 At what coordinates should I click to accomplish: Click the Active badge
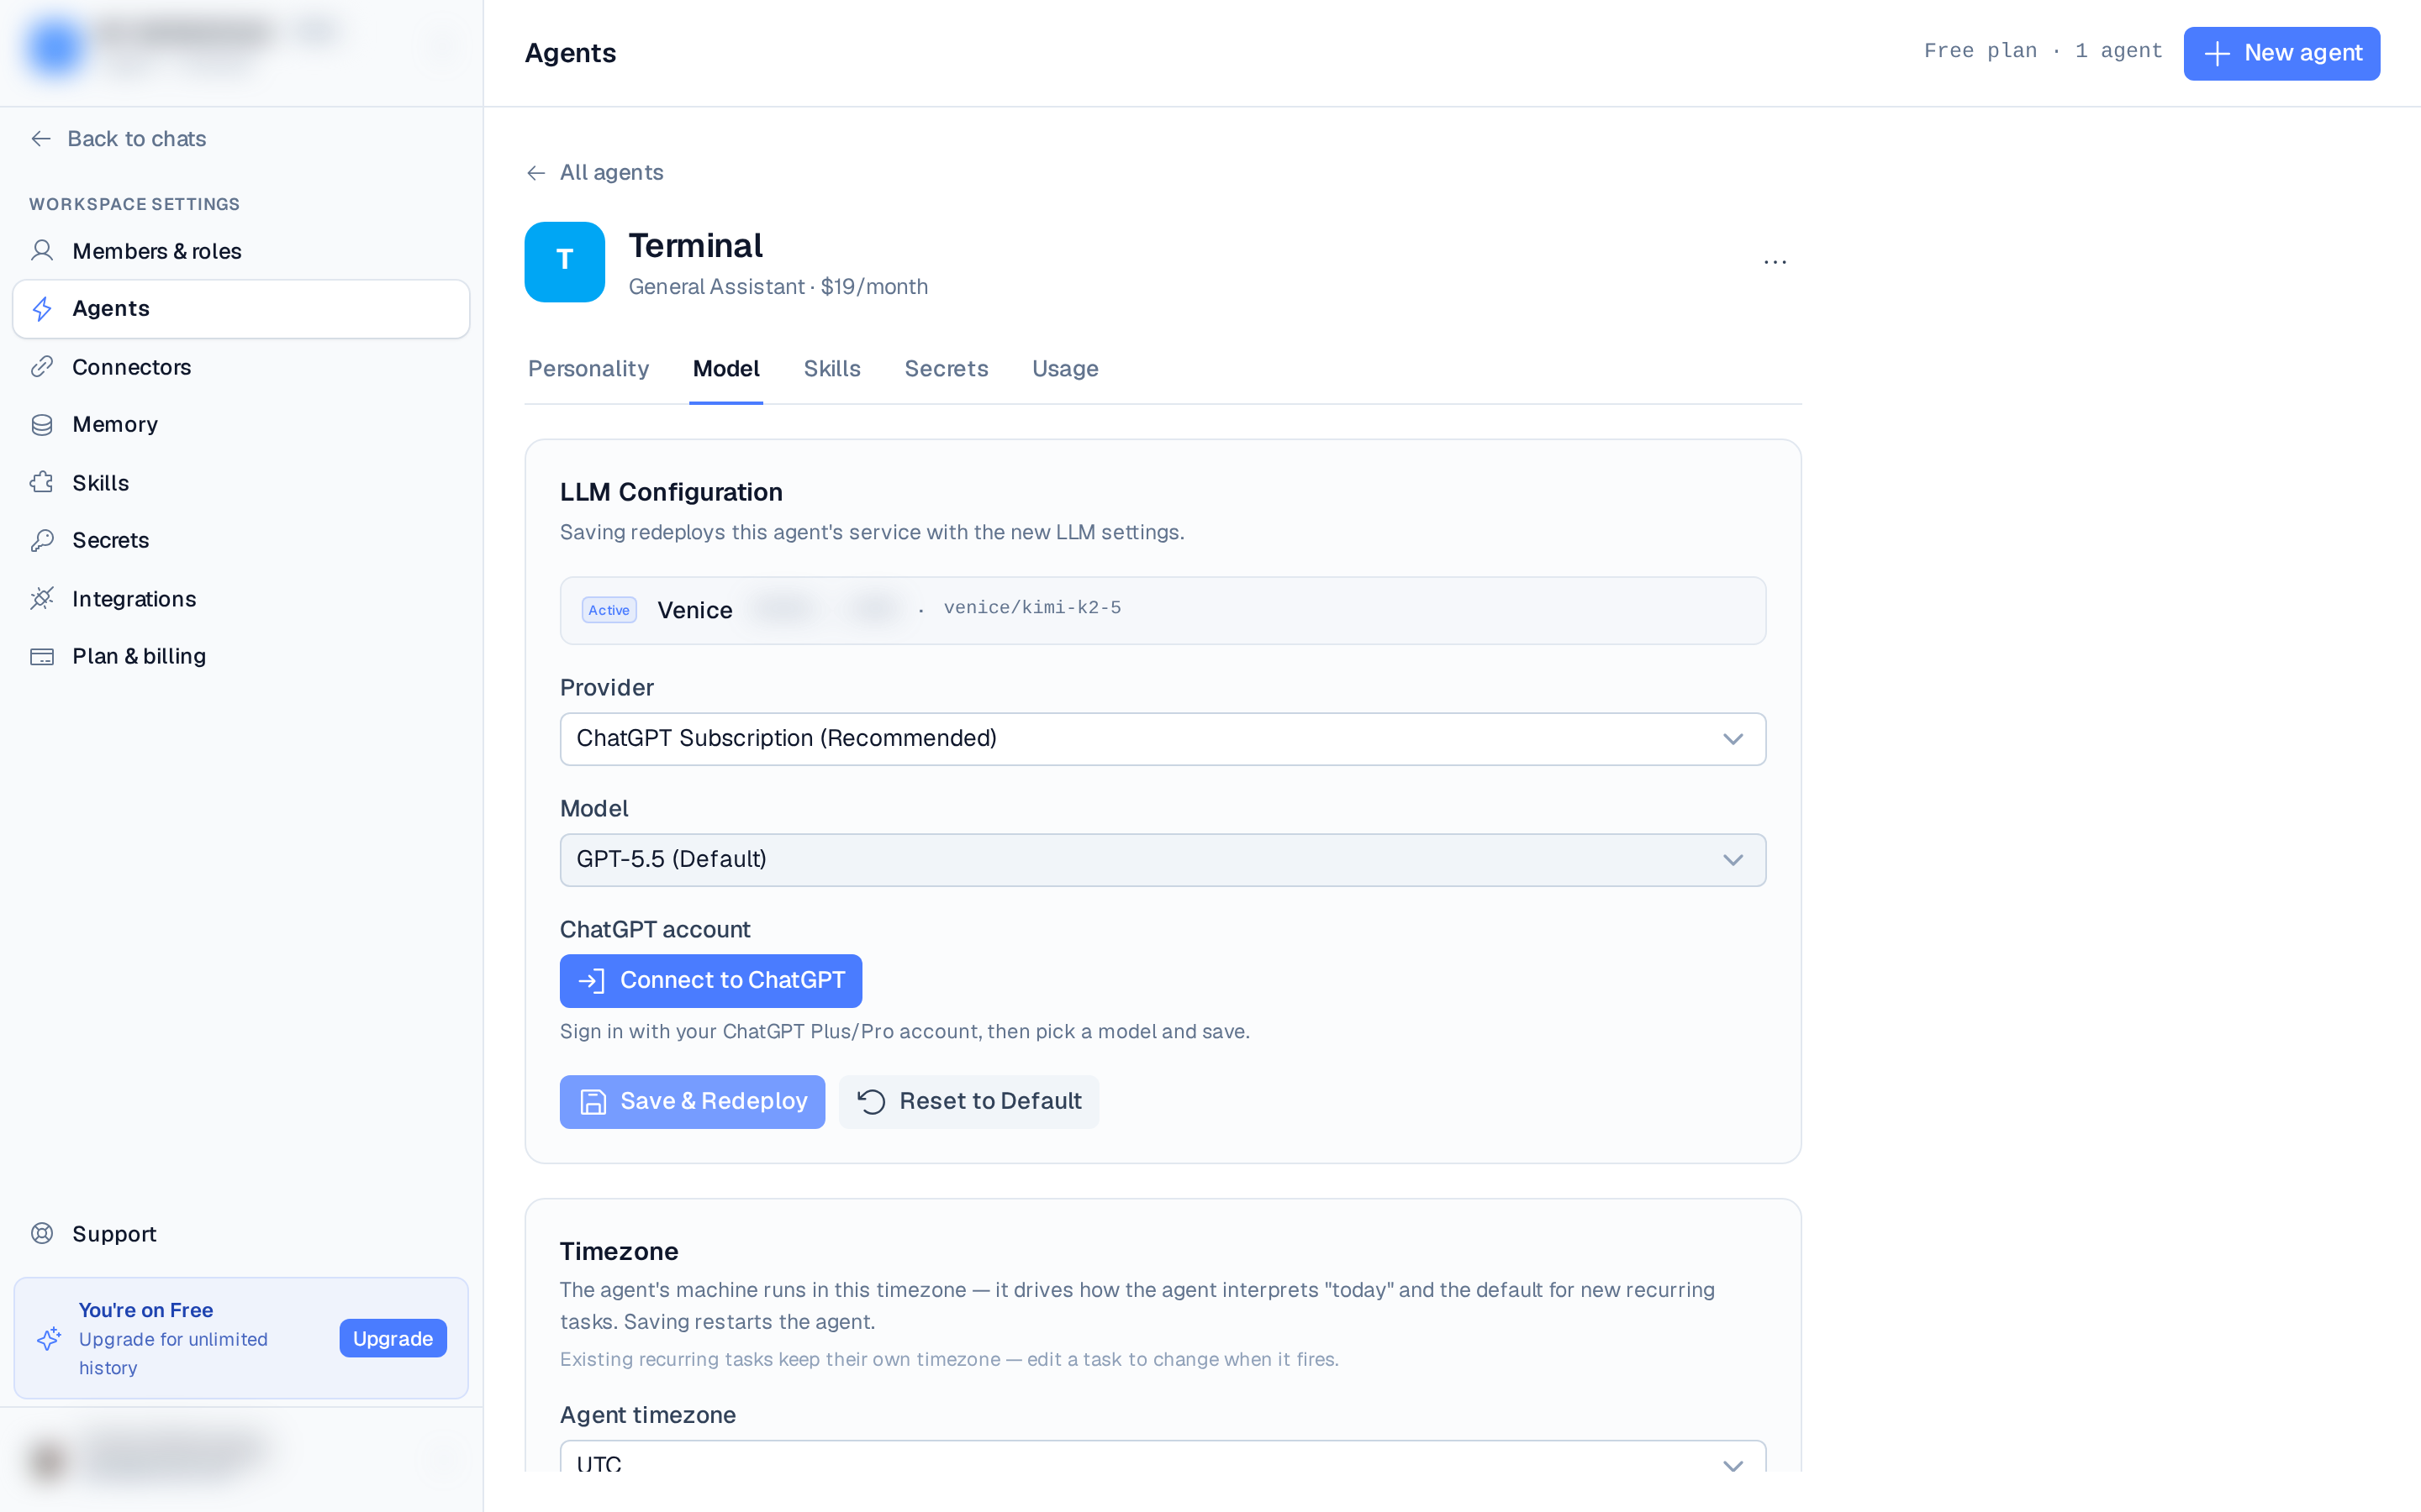point(609,610)
